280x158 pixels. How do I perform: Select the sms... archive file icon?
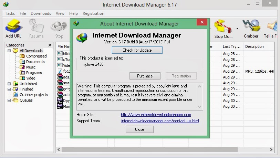(x=60, y=83)
